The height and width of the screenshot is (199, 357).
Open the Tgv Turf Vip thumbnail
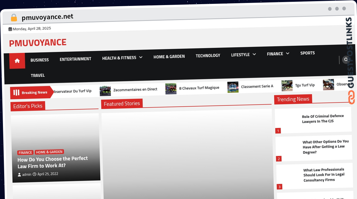coord(287,86)
